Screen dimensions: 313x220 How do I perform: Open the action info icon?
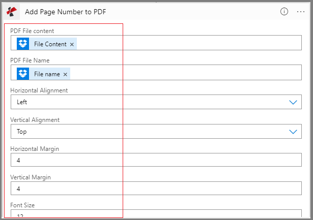pyautogui.click(x=284, y=11)
